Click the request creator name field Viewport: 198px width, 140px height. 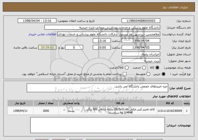pos(109,34)
